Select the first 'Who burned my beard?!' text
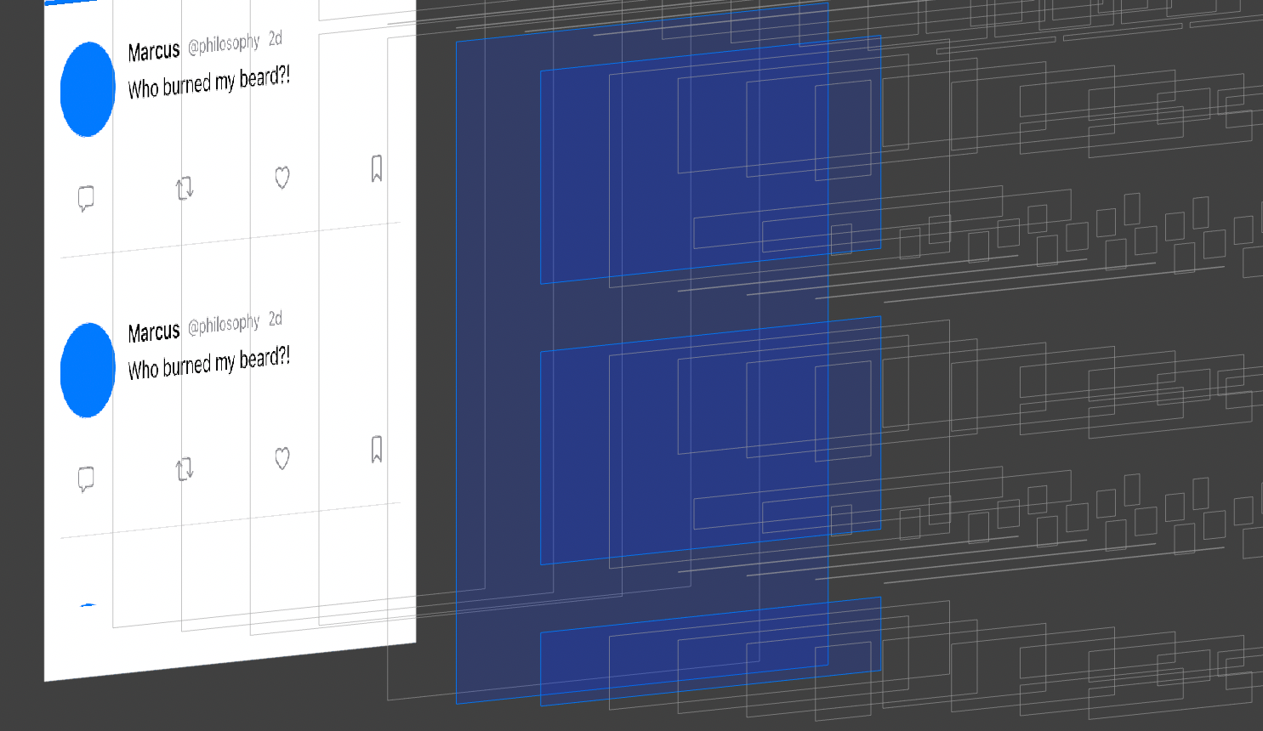Image resolution: width=1263 pixels, height=731 pixels. [209, 82]
